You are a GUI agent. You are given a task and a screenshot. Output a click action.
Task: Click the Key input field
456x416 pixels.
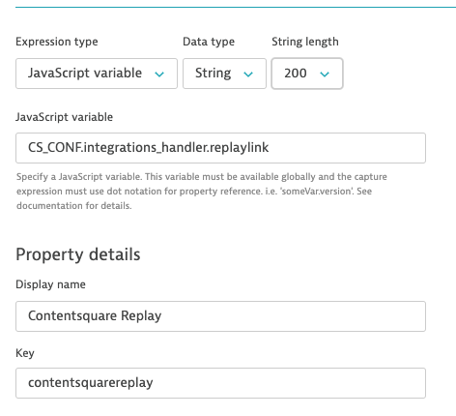(220, 383)
